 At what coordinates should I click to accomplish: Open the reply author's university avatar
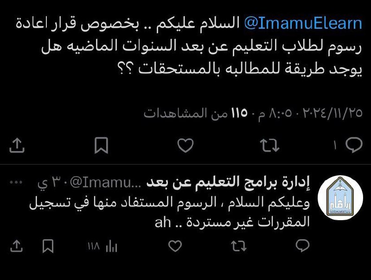(x=340, y=197)
